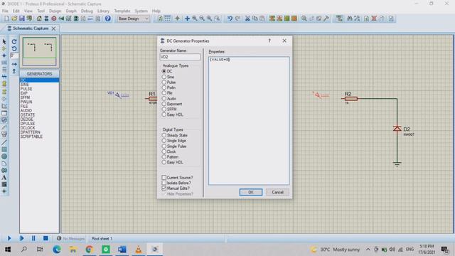Click the Rotate Clockwise icon
Viewport: 455px width, 256px height.
pyautogui.click(x=14, y=42)
